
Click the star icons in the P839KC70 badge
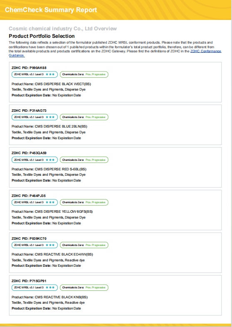click(x=50, y=245)
